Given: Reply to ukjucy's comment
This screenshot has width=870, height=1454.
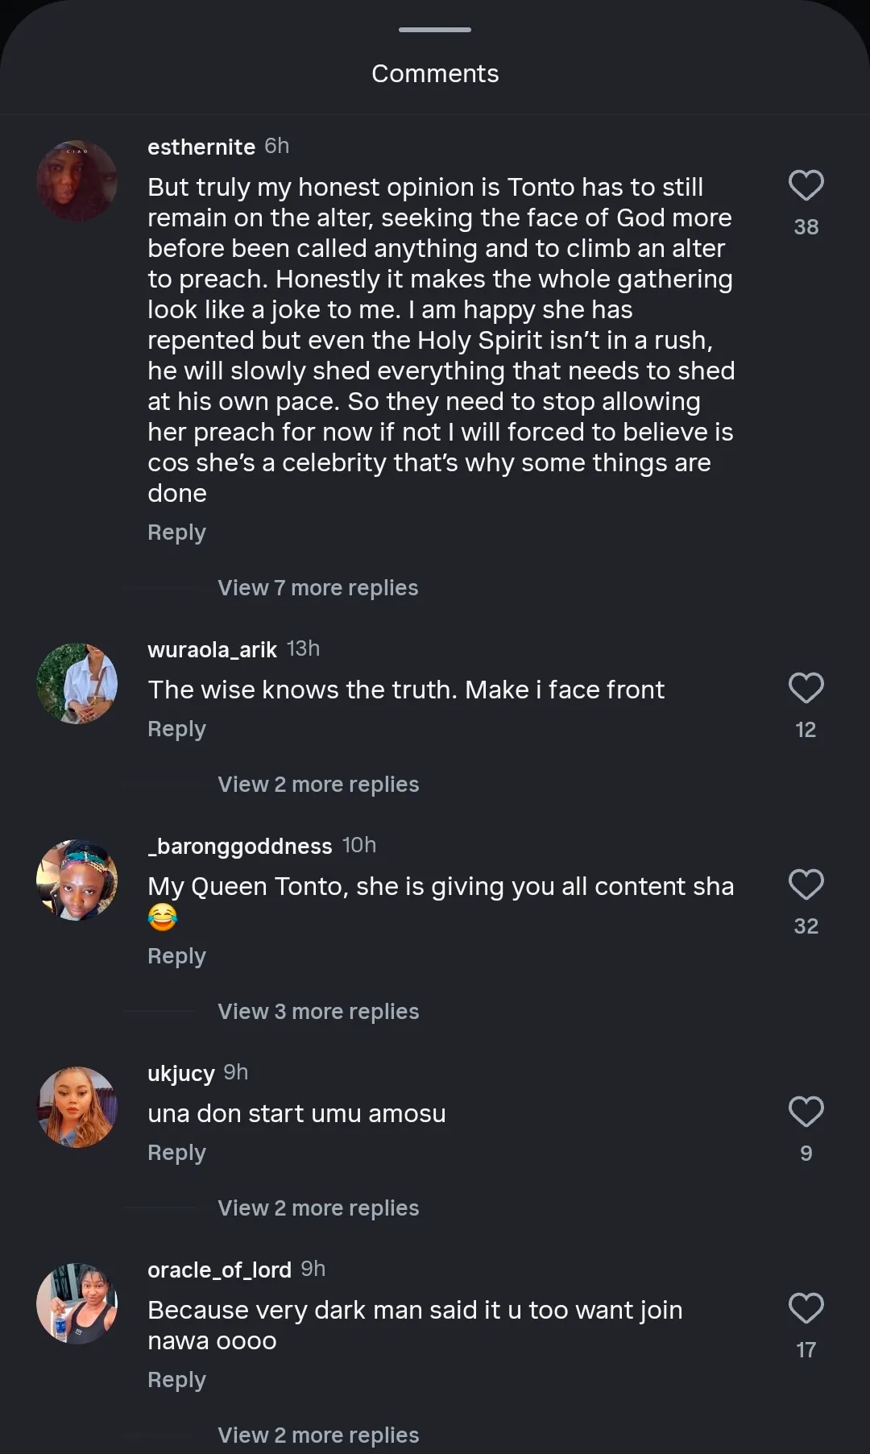Looking at the screenshot, I should 176,1154.
